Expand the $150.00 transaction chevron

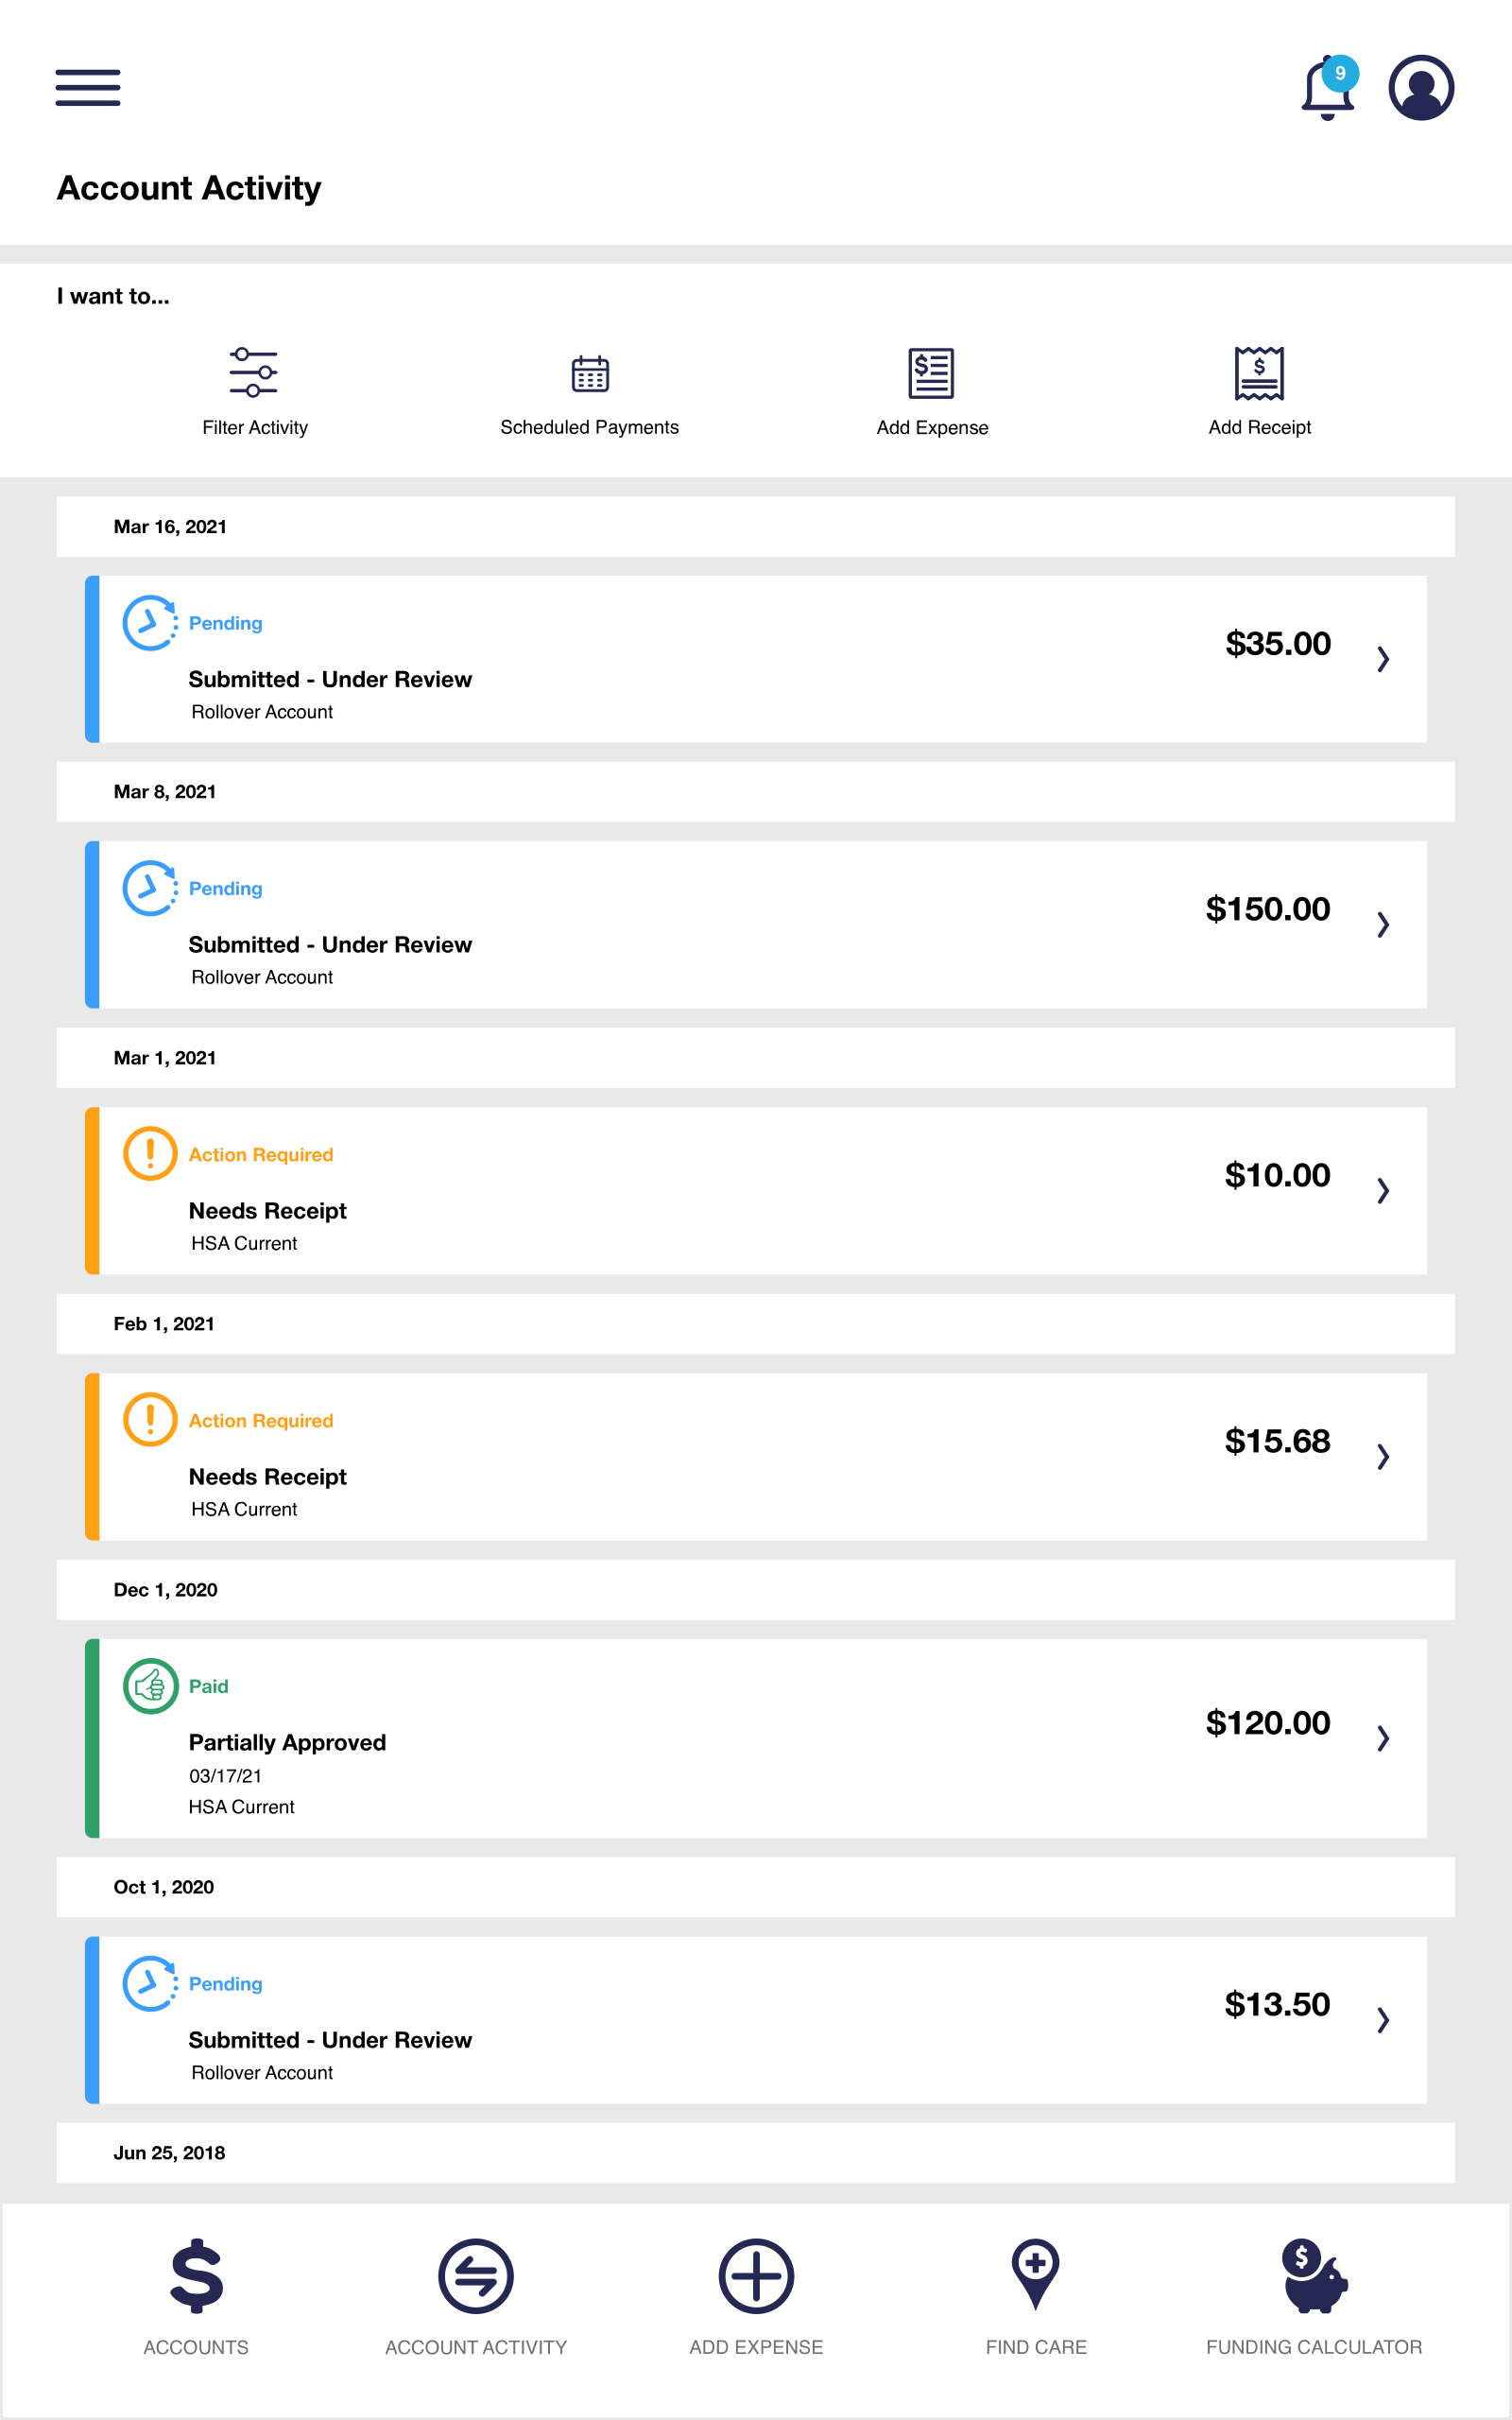[x=1383, y=925]
